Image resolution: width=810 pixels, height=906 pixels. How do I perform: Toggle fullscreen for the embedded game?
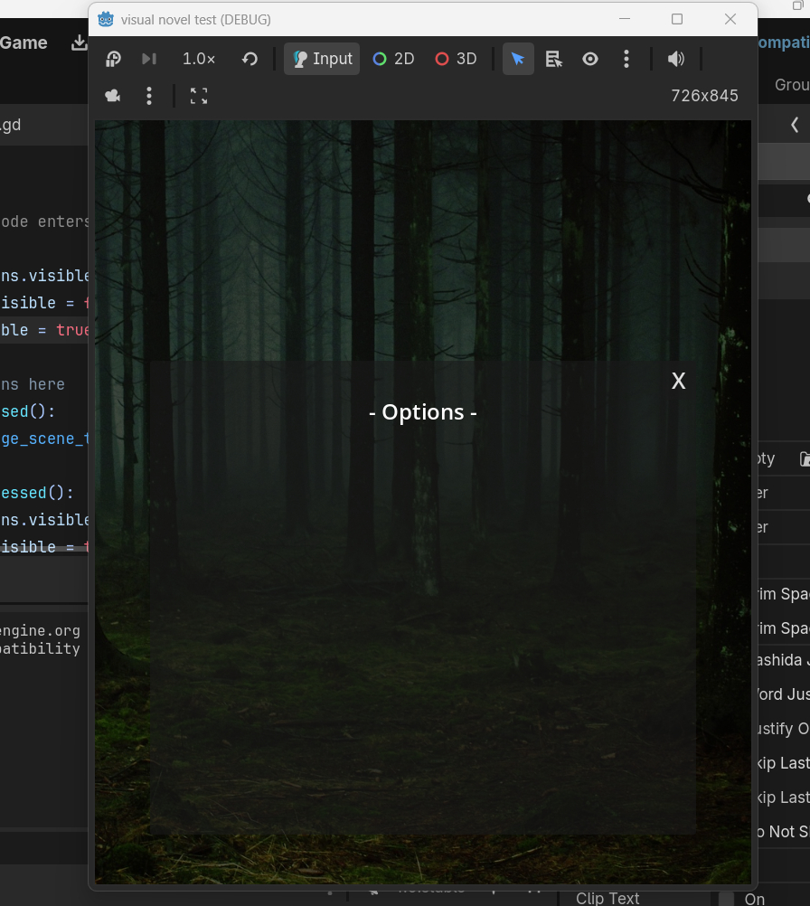[199, 96]
